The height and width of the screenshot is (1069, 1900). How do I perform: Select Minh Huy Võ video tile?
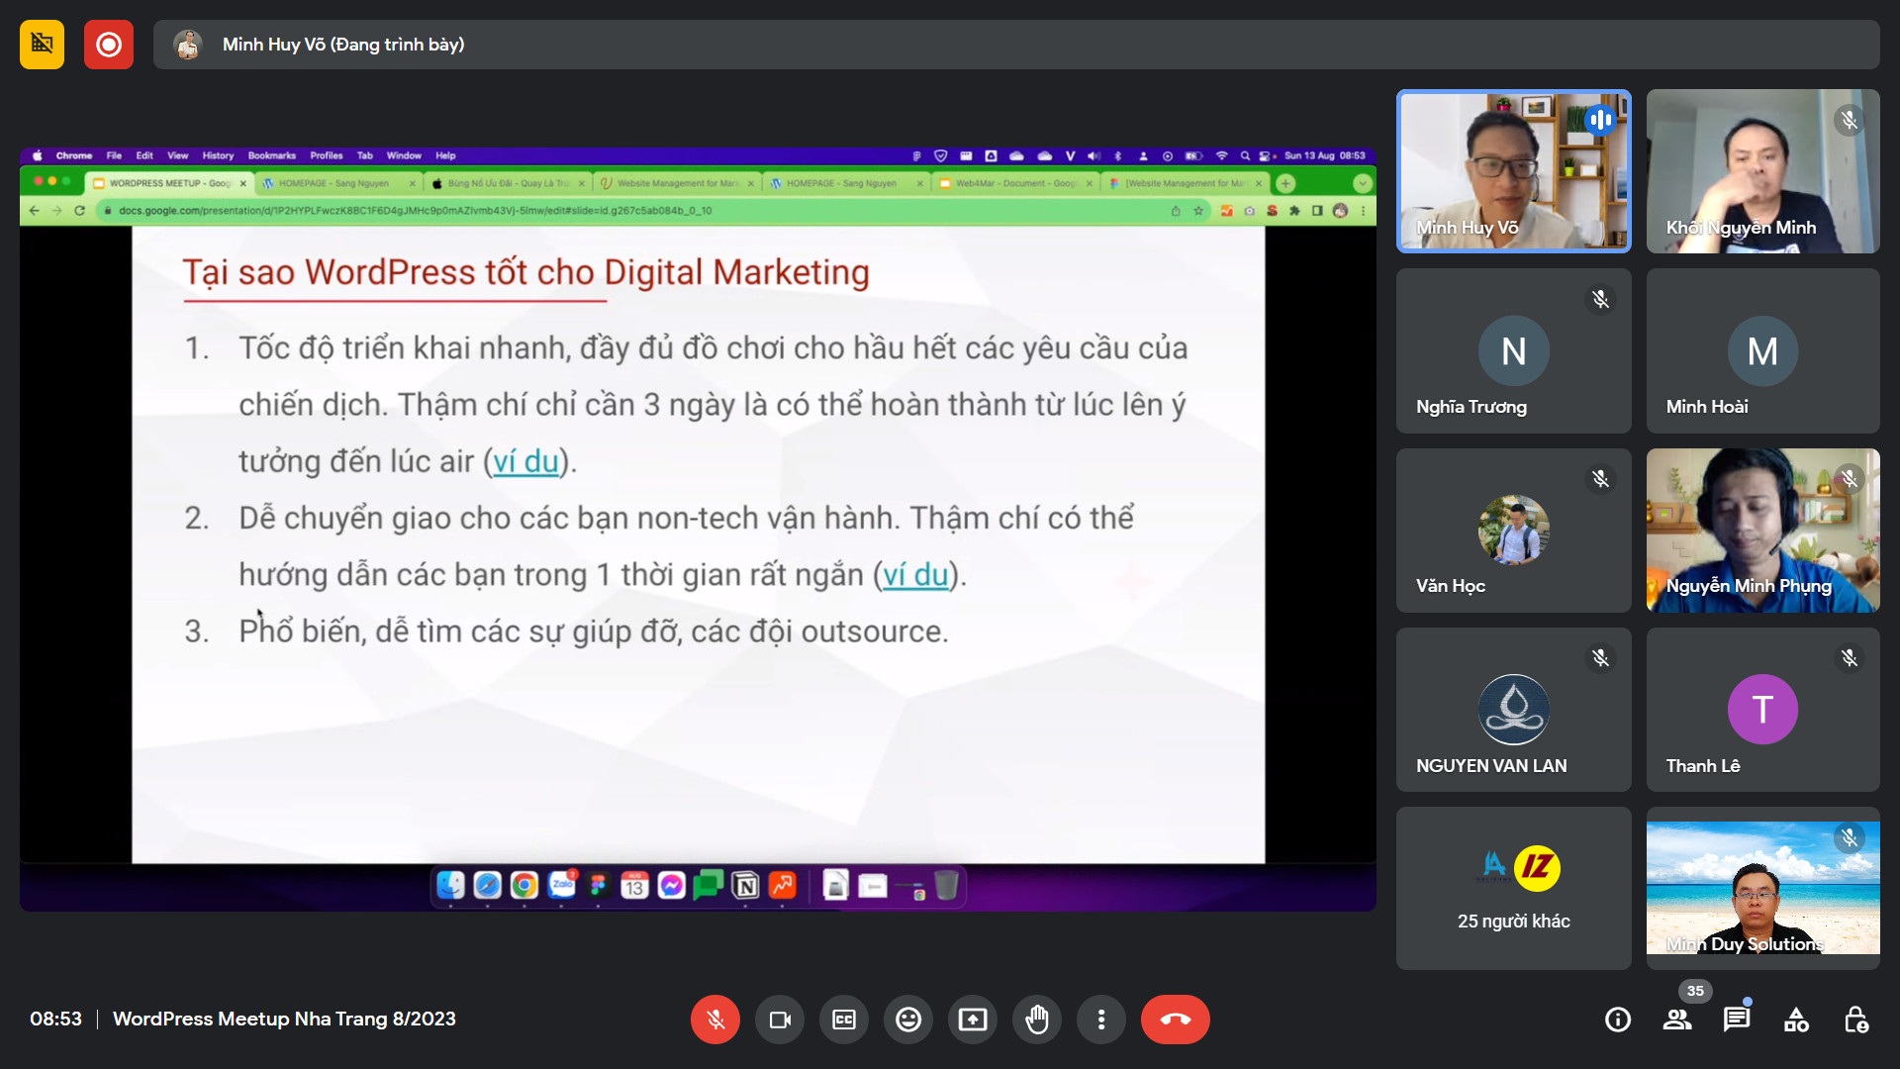click(x=1513, y=171)
